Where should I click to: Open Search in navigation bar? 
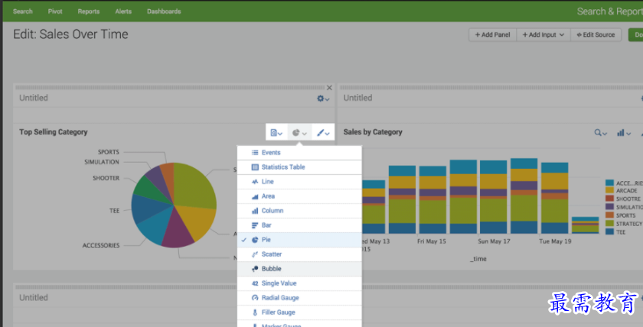click(x=22, y=11)
